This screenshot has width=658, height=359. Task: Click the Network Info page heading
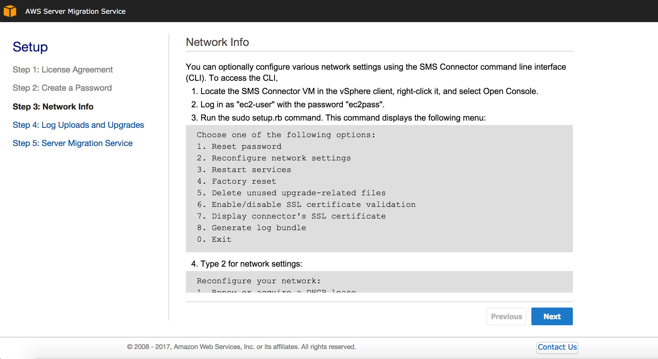(x=217, y=42)
